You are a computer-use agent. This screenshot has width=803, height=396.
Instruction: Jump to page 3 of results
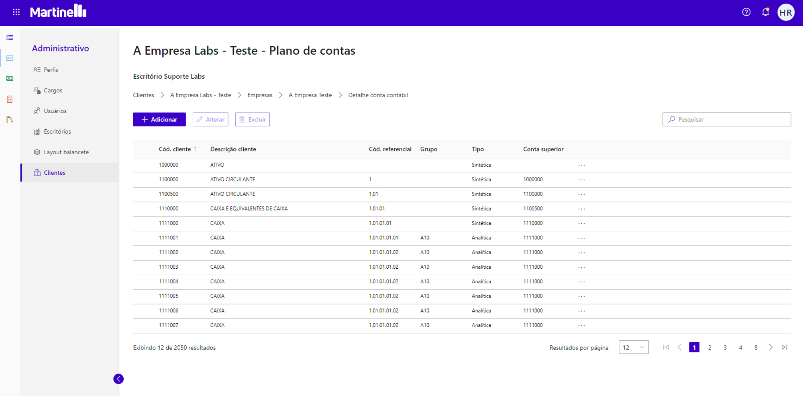(x=725, y=347)
